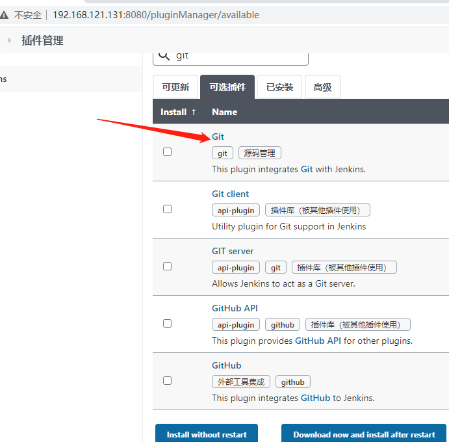Click 'Utility plugin for Git support in Jenkins' text
Viewport: 449px width, 442px height.
(289, 226)
